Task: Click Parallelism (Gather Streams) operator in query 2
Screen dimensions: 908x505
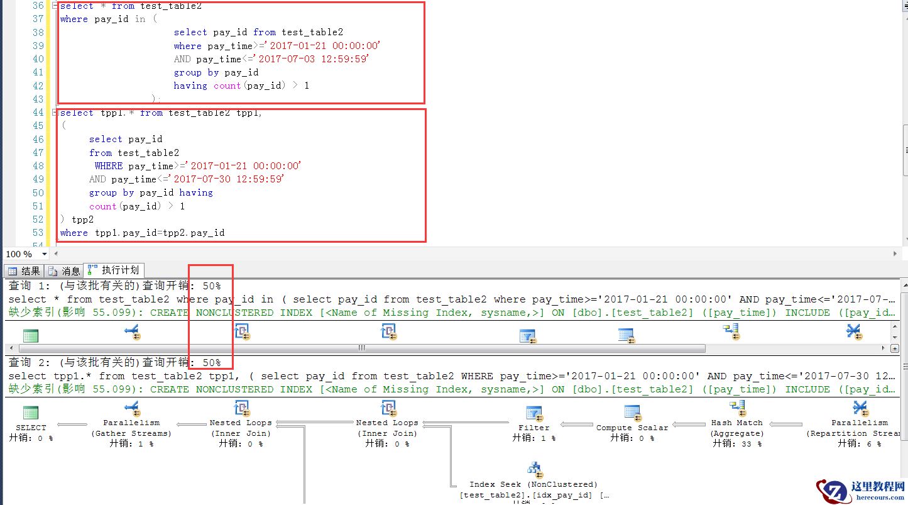Action: 131,423
